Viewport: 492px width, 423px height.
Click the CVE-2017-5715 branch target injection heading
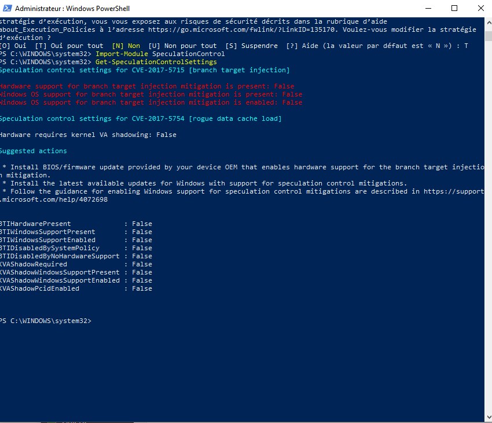[145, 70]
